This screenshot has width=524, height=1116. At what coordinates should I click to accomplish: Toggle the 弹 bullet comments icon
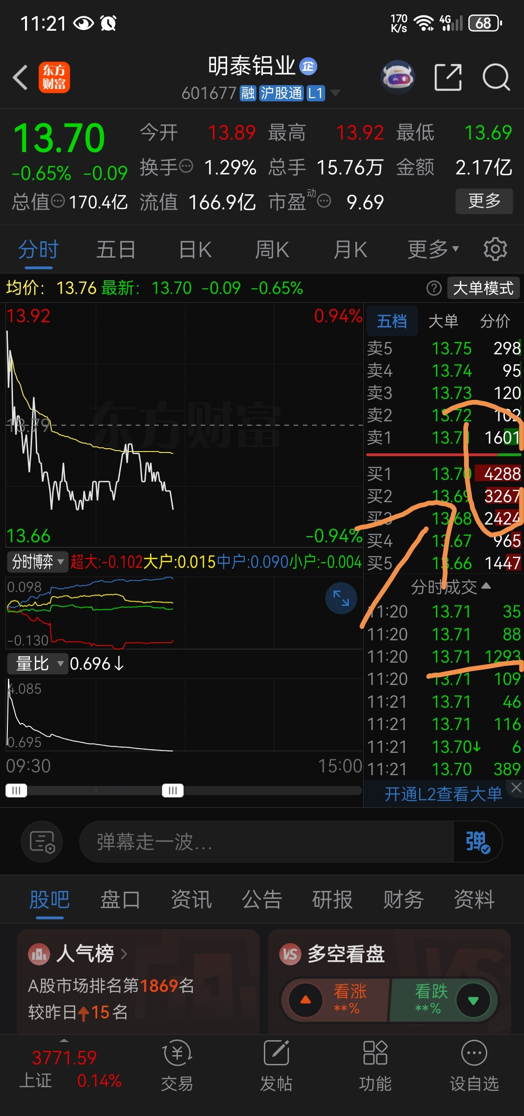[478, 842]
